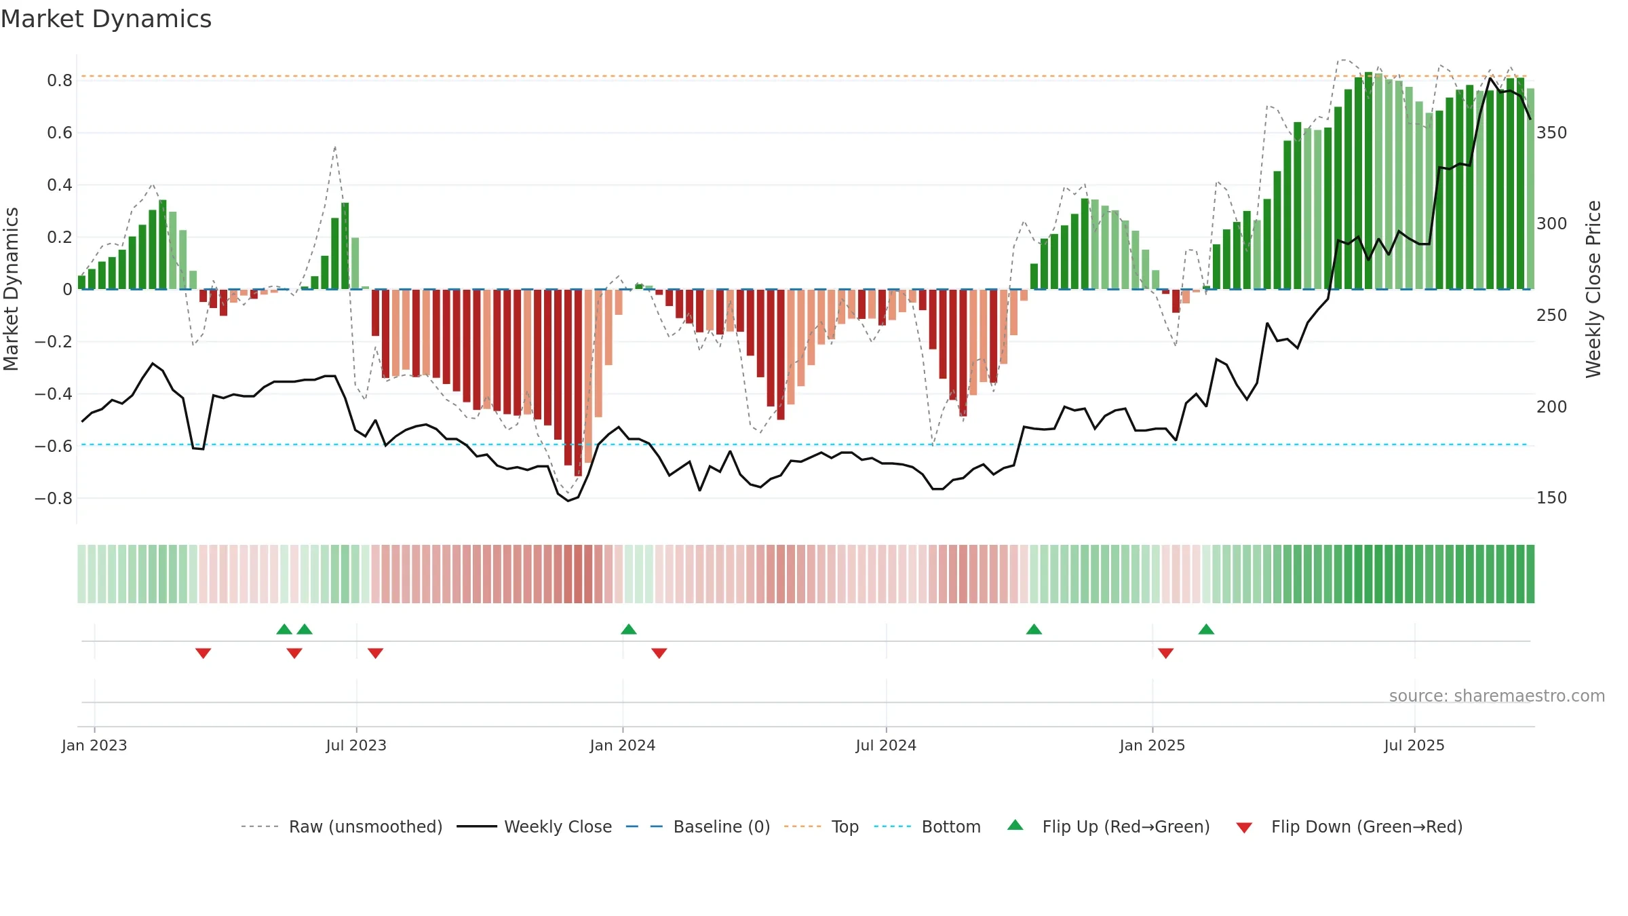Image resolution: width=1628 pixels, height=916 pixels.
Task: Click the Jan 2023 axis label
Action: (94, 745)
